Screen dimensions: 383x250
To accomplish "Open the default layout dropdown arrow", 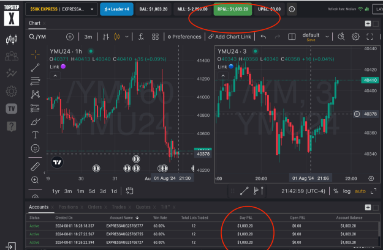I will (327, 37).
